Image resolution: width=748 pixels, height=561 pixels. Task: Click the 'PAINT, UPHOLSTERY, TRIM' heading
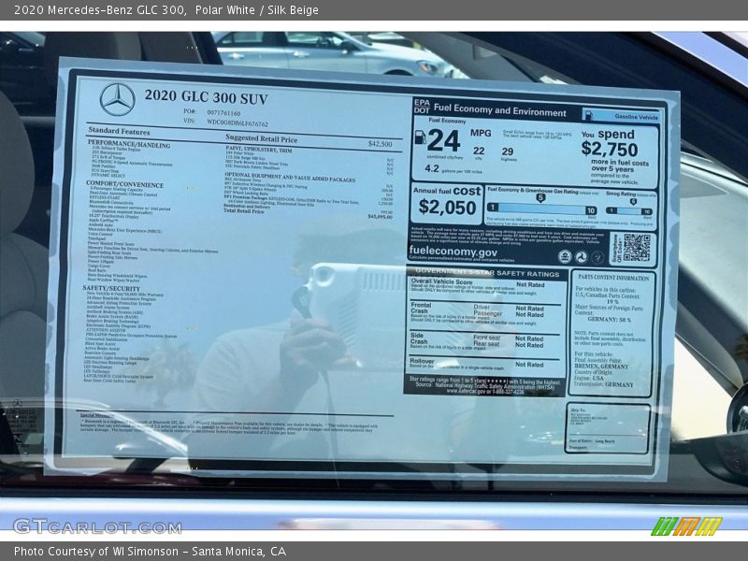click(x=259, y=150)
